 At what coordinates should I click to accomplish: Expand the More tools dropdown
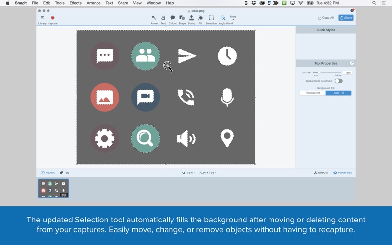point(233,18)
